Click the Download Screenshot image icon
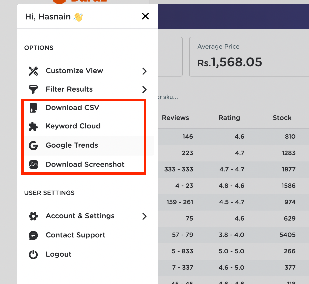This screenshot has width=309, height=284. [x=33, y=165]
